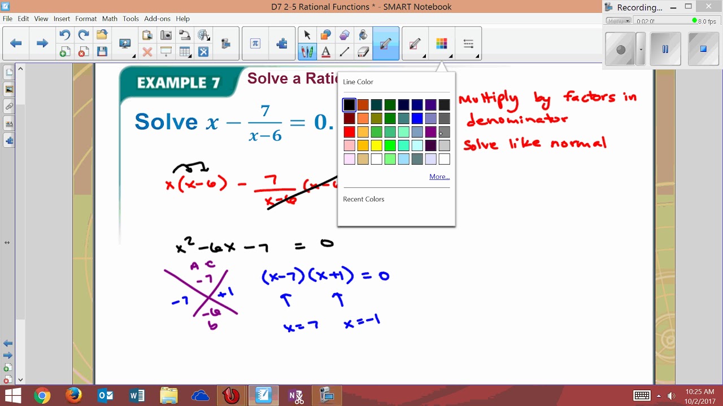Open the Page Sorter sidebar tab
723x406 pixels.
[9, 72]
